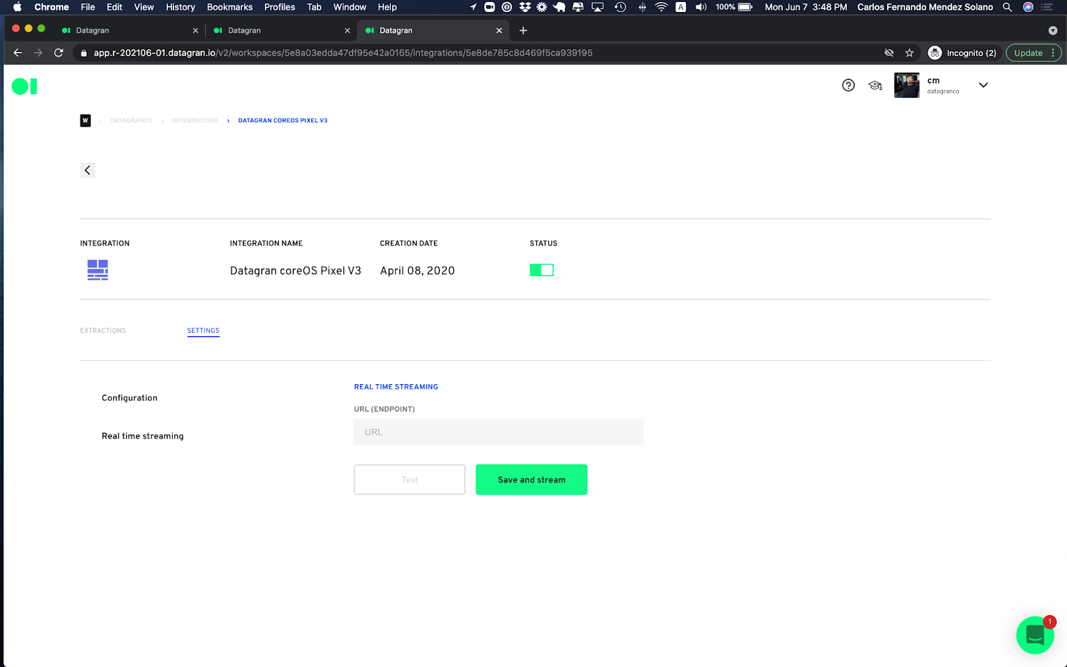Open the Profiles menu
This screenshot has height=667, width=1067.
point(279,7)
